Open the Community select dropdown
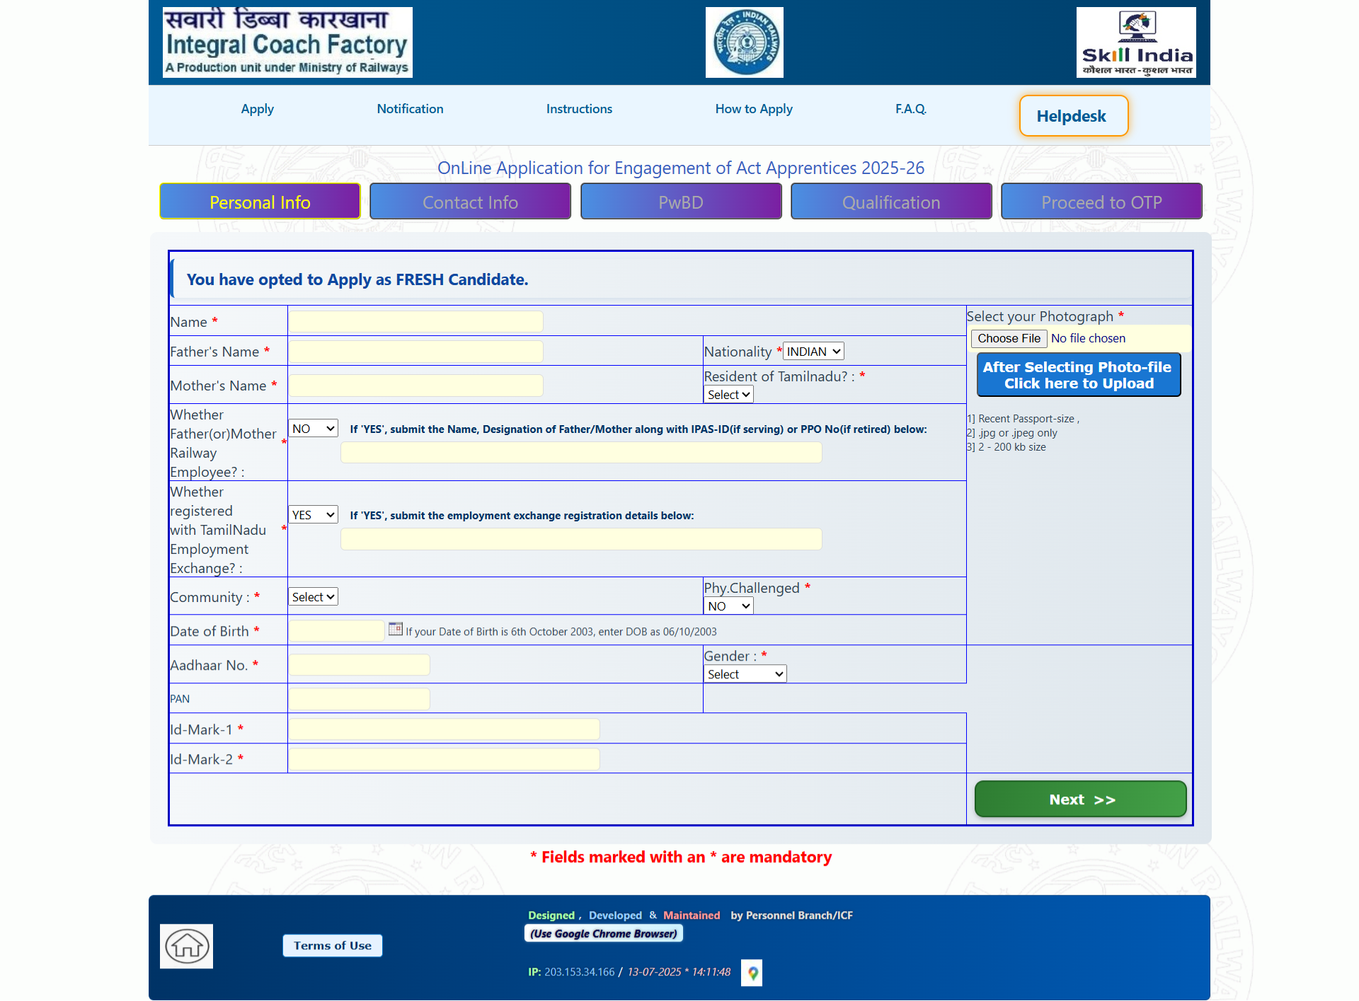The image size is (1359, 1001). coord(313,597)
